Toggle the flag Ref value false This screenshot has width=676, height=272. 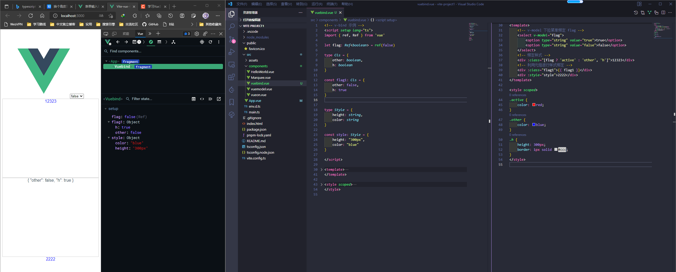(x=130, y=117)
